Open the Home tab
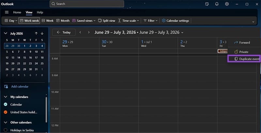 tap(17, 12)
